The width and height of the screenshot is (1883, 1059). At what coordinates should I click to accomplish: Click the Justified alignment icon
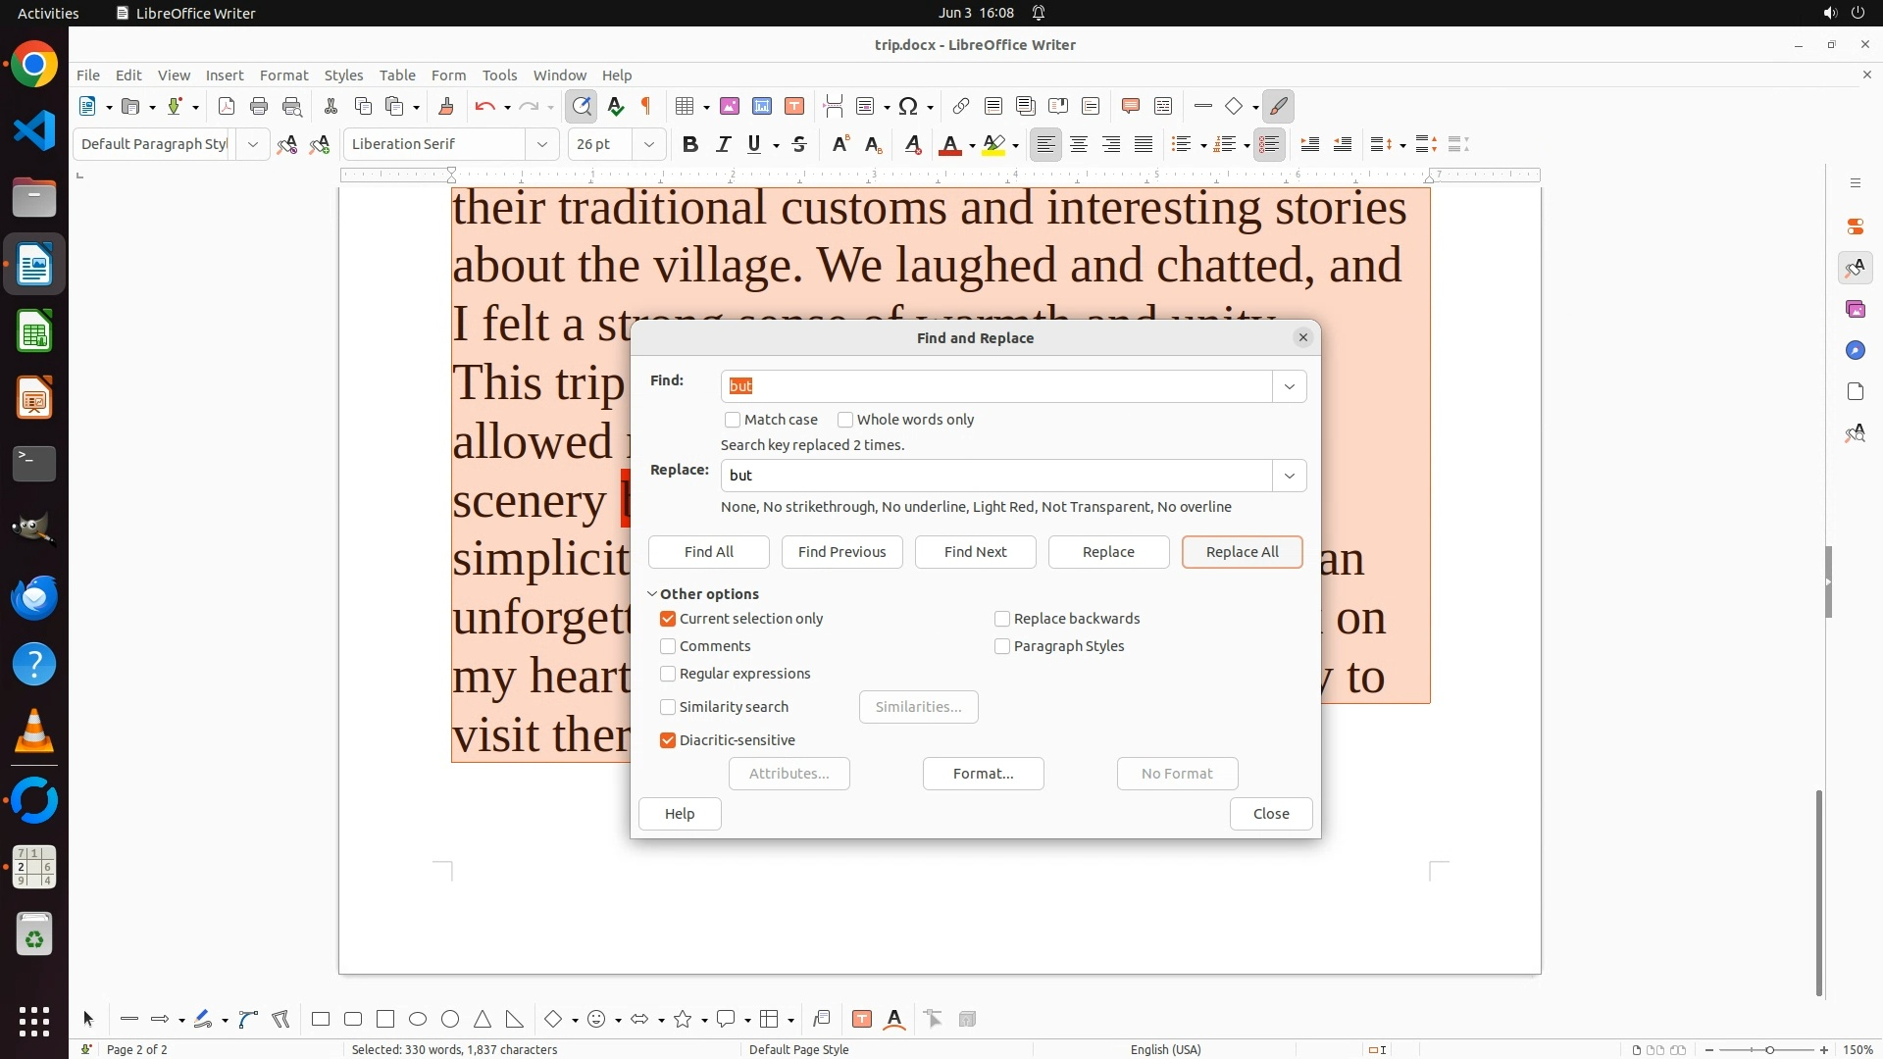1144,144
